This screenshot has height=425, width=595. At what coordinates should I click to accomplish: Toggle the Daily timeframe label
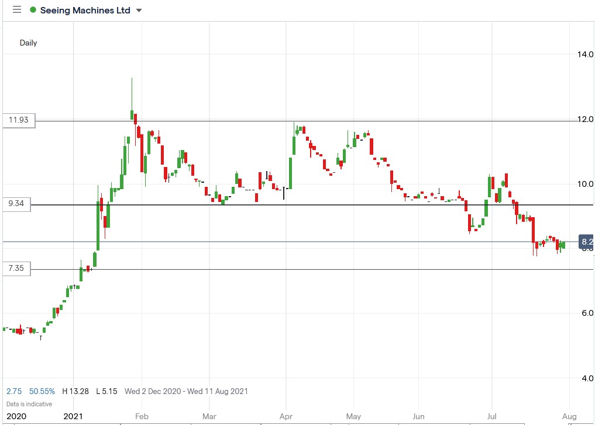pos(28,43)
